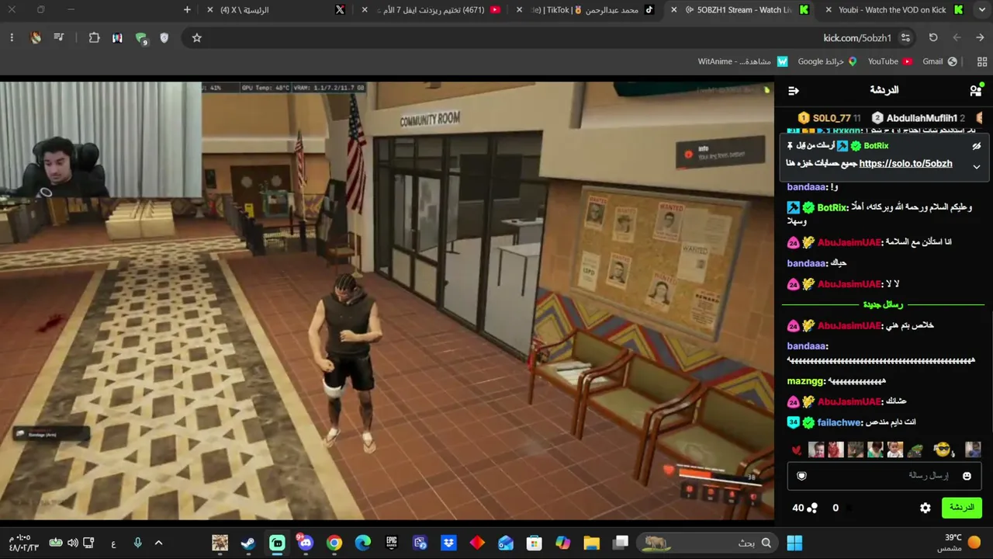Show hidden system tray icons
Image resolution: width=993 pixels, height=559 pixels.
pyautogui.click(x=159, y=543)
